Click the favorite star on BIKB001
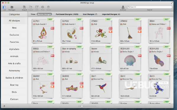Viewport: 177px width, 110px height. [x=52, y=87]
